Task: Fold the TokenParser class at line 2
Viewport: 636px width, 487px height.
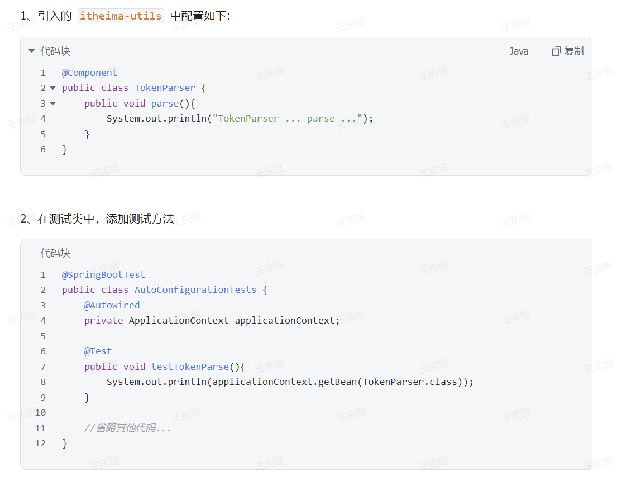Action: coord(52,88)
